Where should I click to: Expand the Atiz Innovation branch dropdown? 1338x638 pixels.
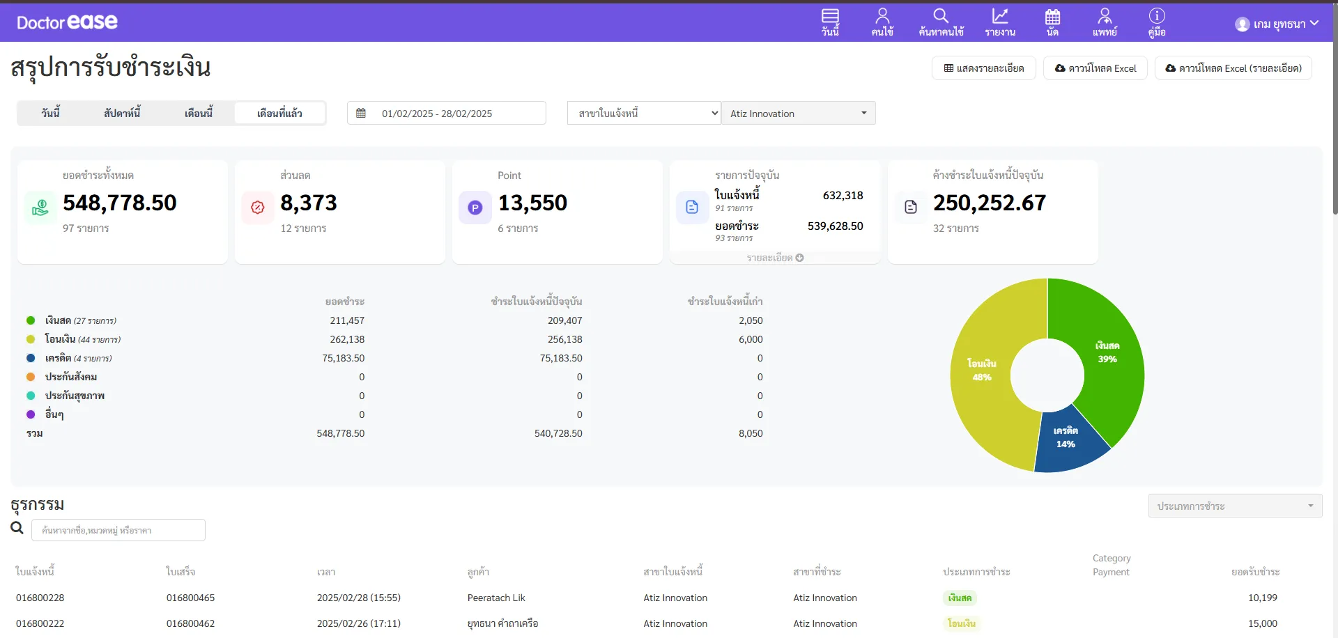point(798,113)
